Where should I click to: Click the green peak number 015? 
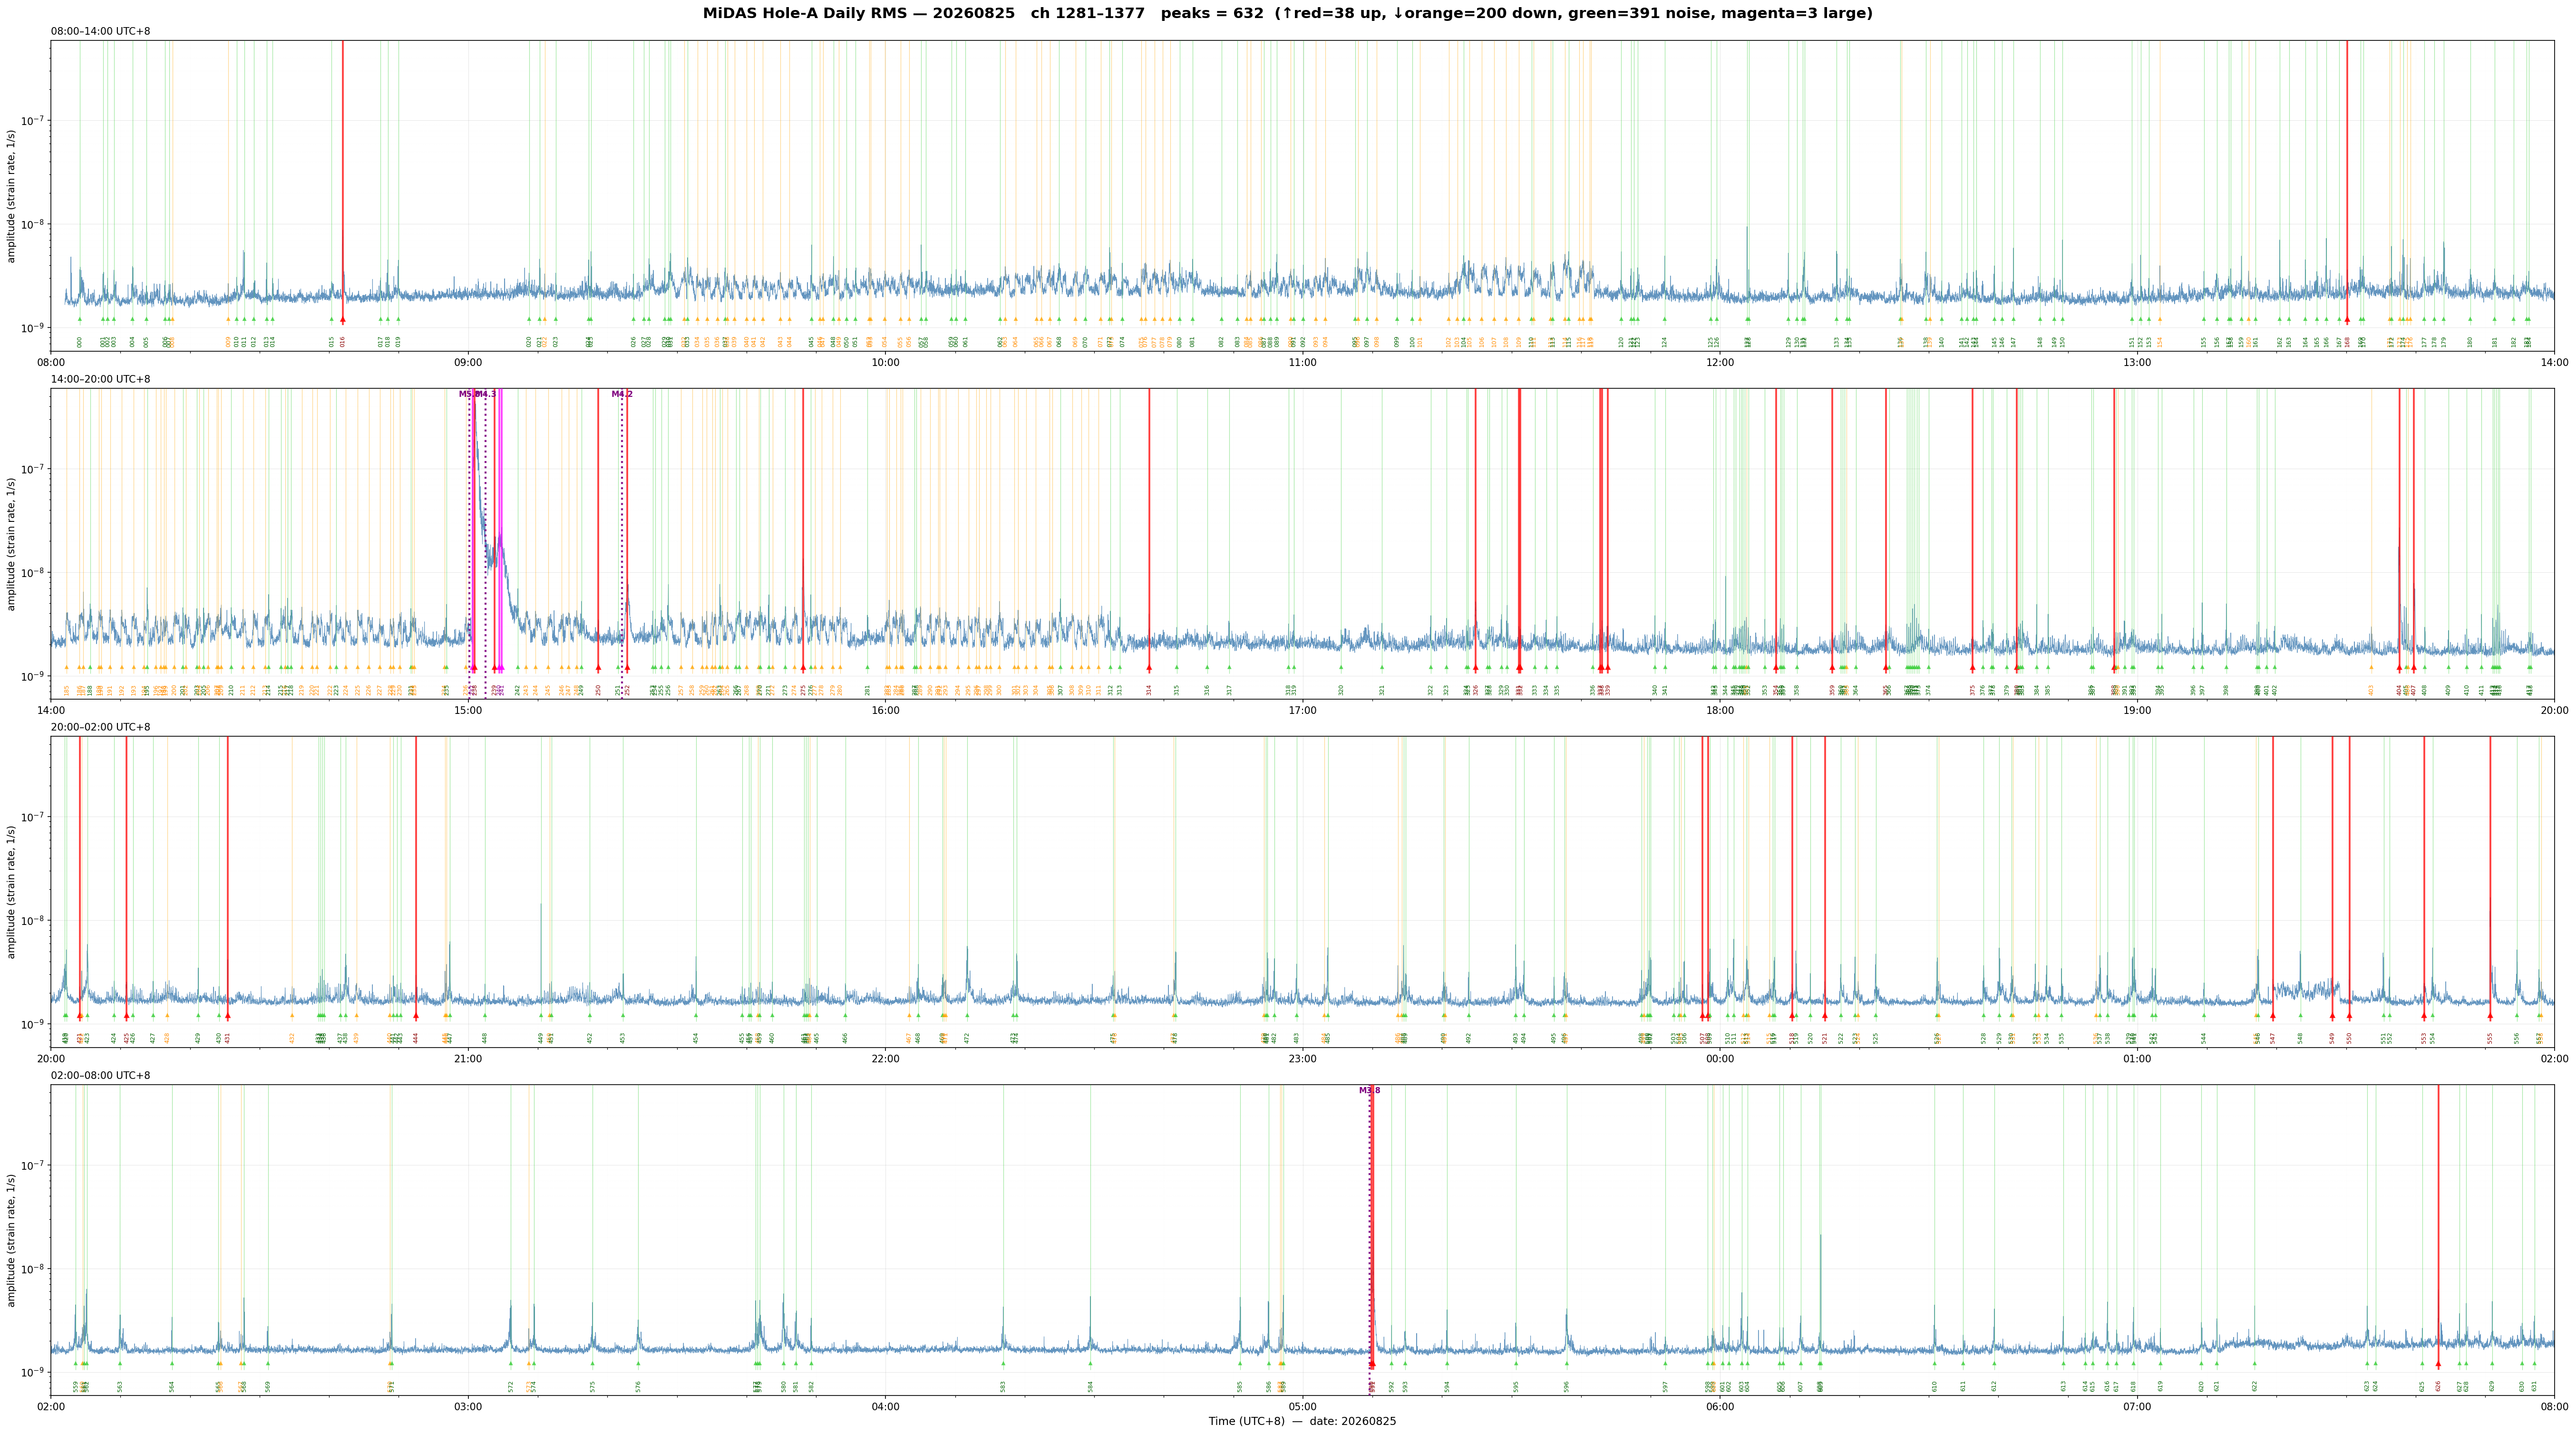coord(332,342)
